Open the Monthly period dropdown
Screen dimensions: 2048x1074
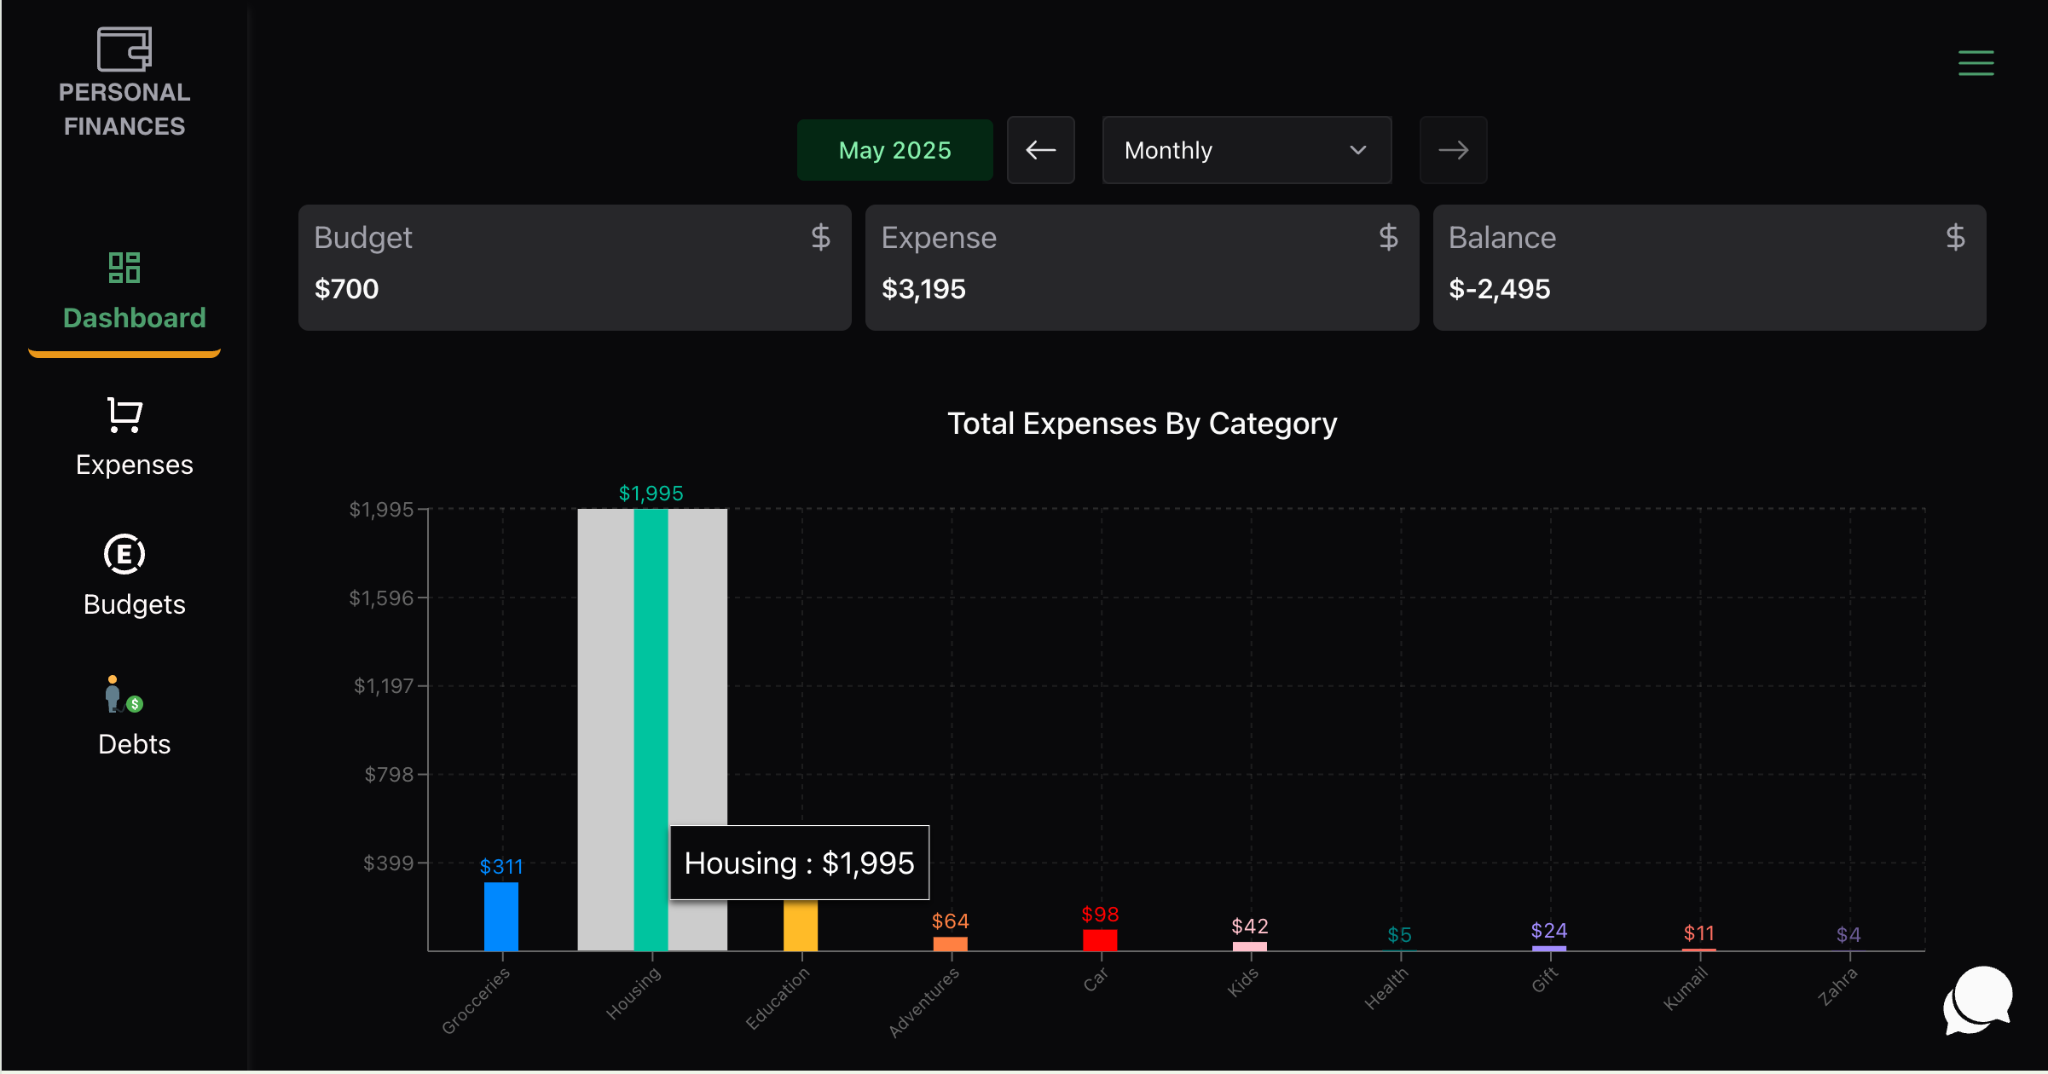tap(1246, 150)
